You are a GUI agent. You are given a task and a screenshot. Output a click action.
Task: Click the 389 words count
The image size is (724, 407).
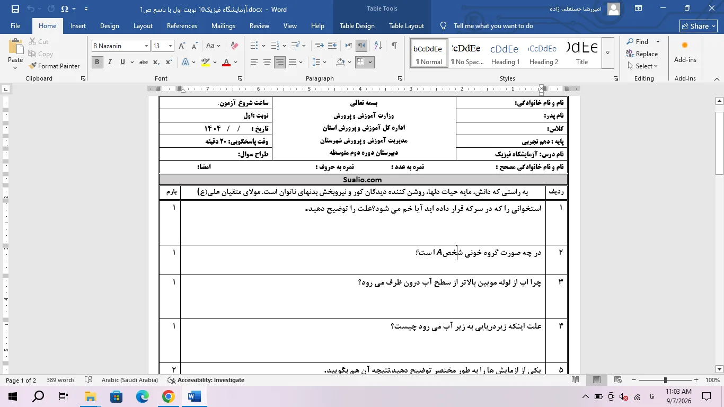(x=60, y=380)
